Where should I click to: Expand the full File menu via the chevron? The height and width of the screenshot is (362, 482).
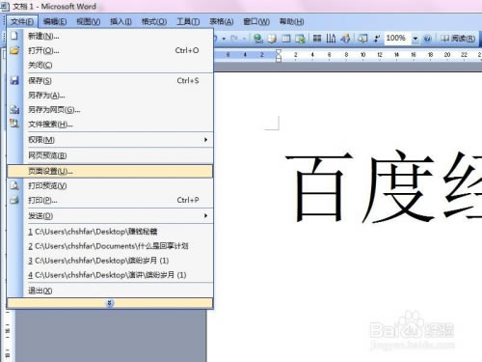(x=110, y=303)
